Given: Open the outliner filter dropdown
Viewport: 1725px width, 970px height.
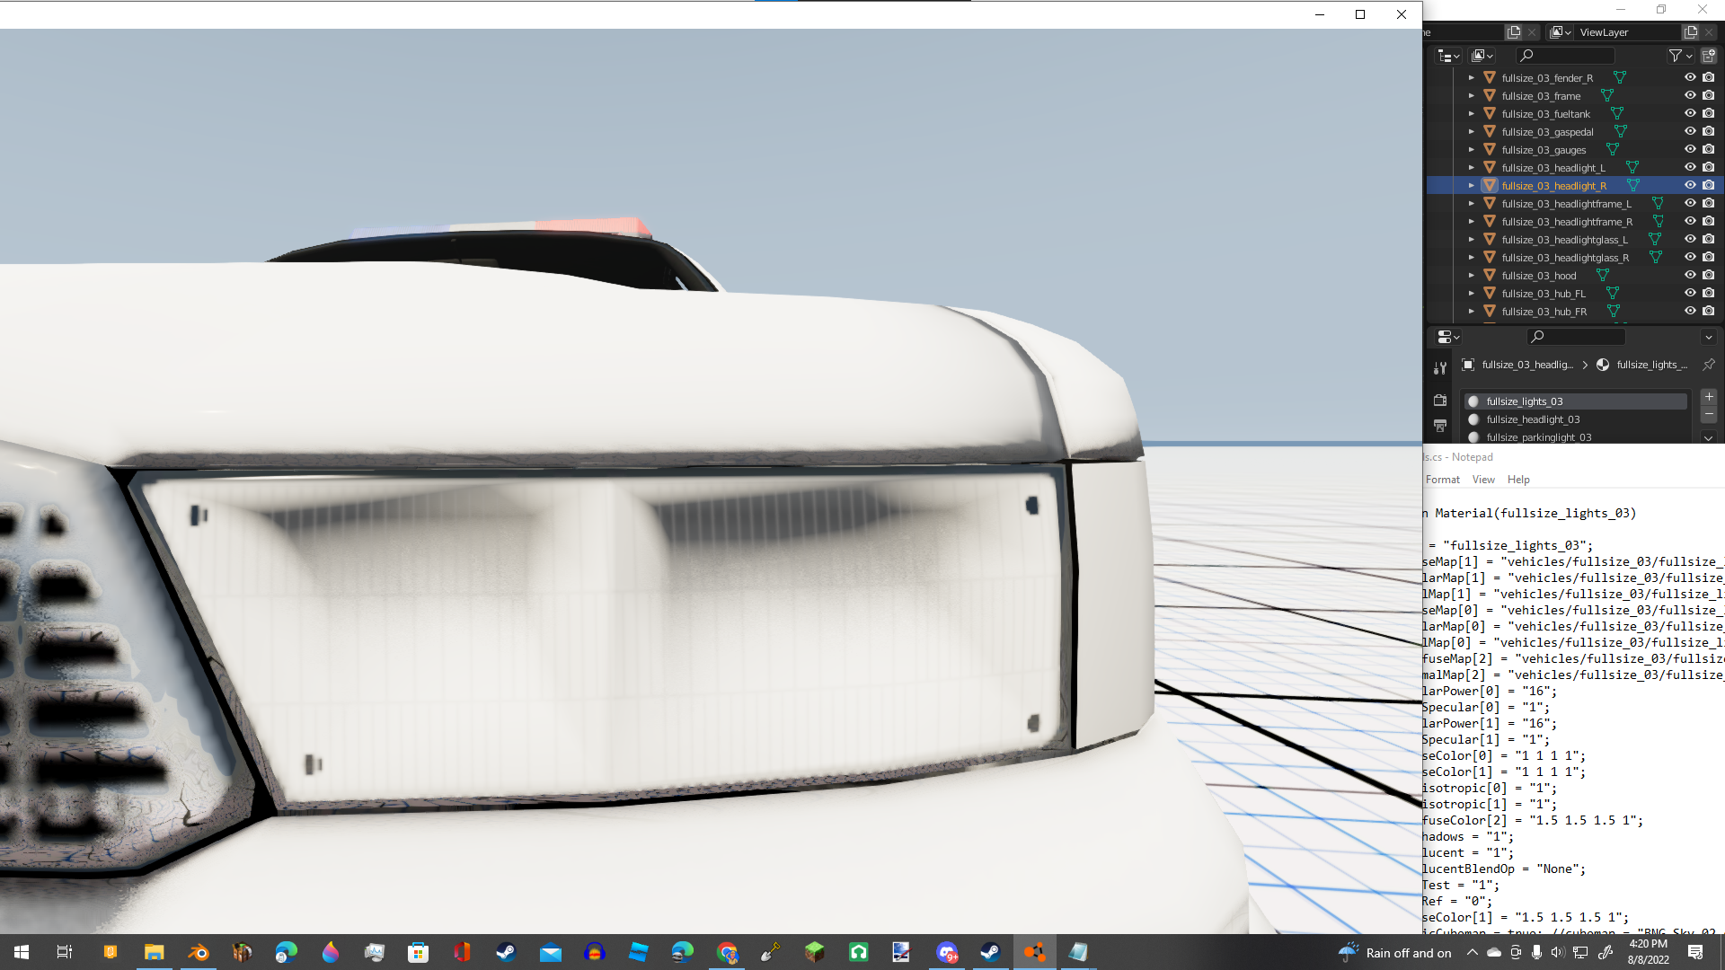Looking at the screenshot, I should click(x=1681, y=56).
